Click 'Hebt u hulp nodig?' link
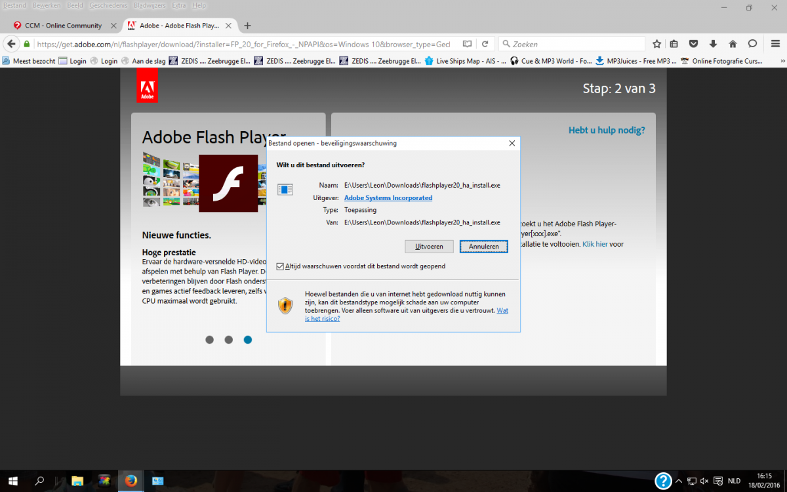787x492 pixels. [607, 131]
